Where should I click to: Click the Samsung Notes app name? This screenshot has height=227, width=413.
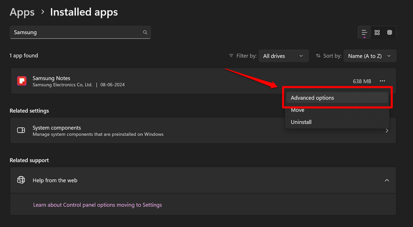51,78
